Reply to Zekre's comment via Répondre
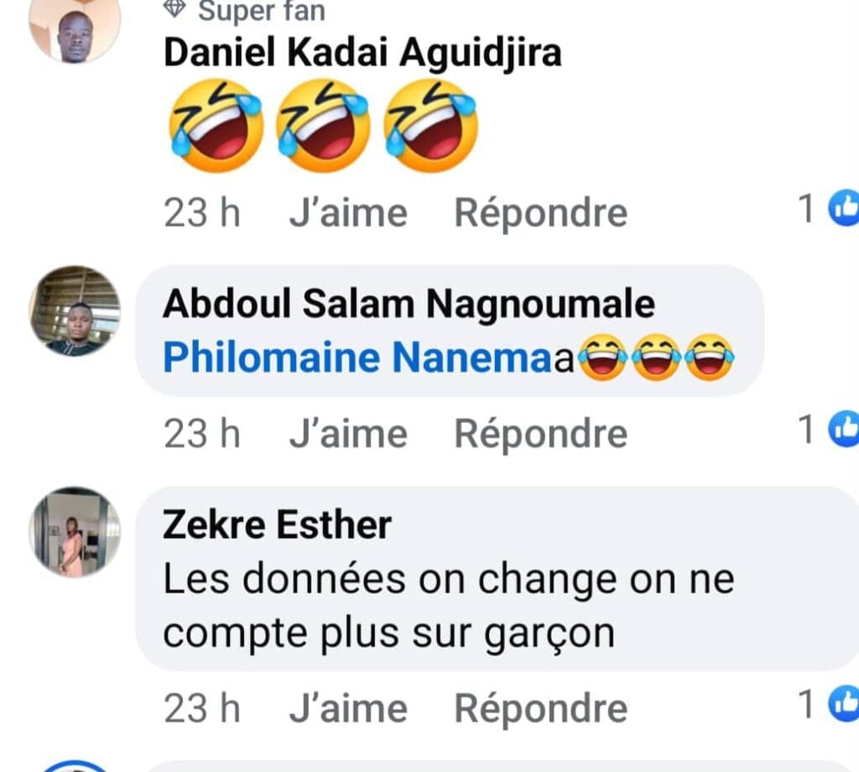This screenshot has width=859, height=772. [540, 707]
